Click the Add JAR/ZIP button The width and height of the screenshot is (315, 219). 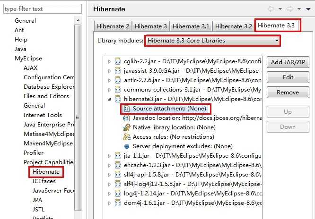[x=288, y=62]
